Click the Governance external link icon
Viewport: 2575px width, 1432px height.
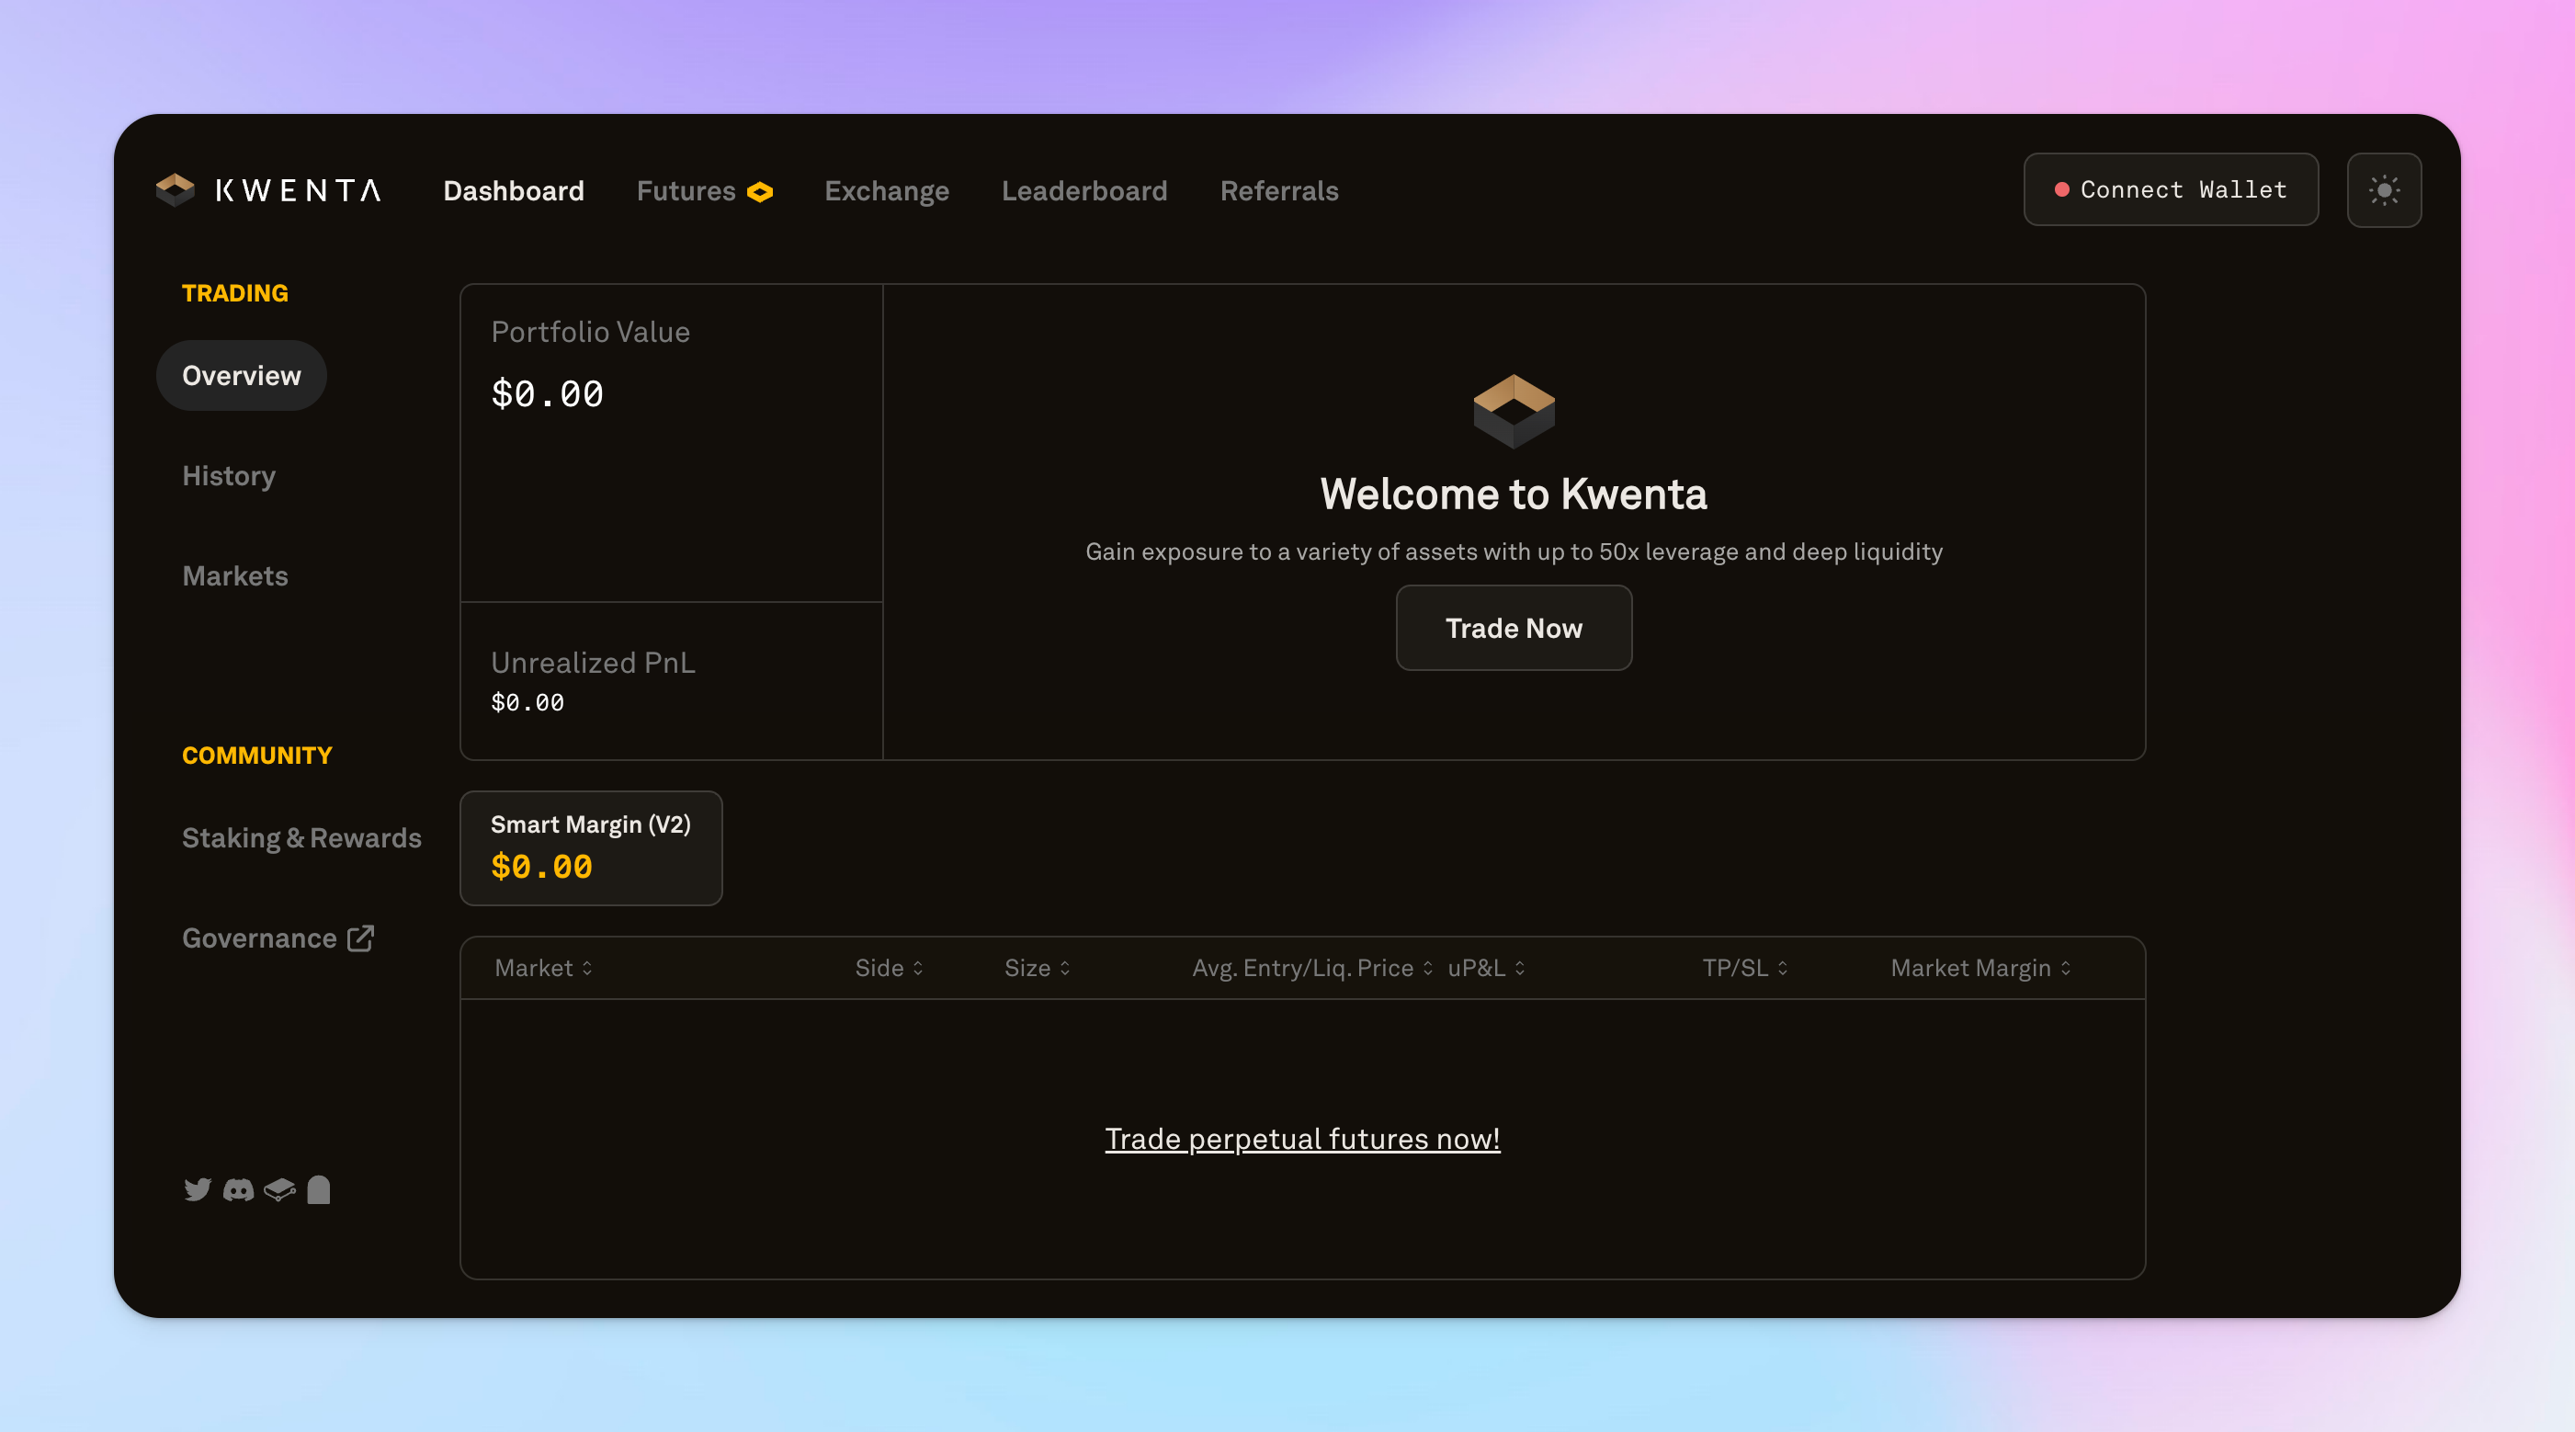[361, 938]
